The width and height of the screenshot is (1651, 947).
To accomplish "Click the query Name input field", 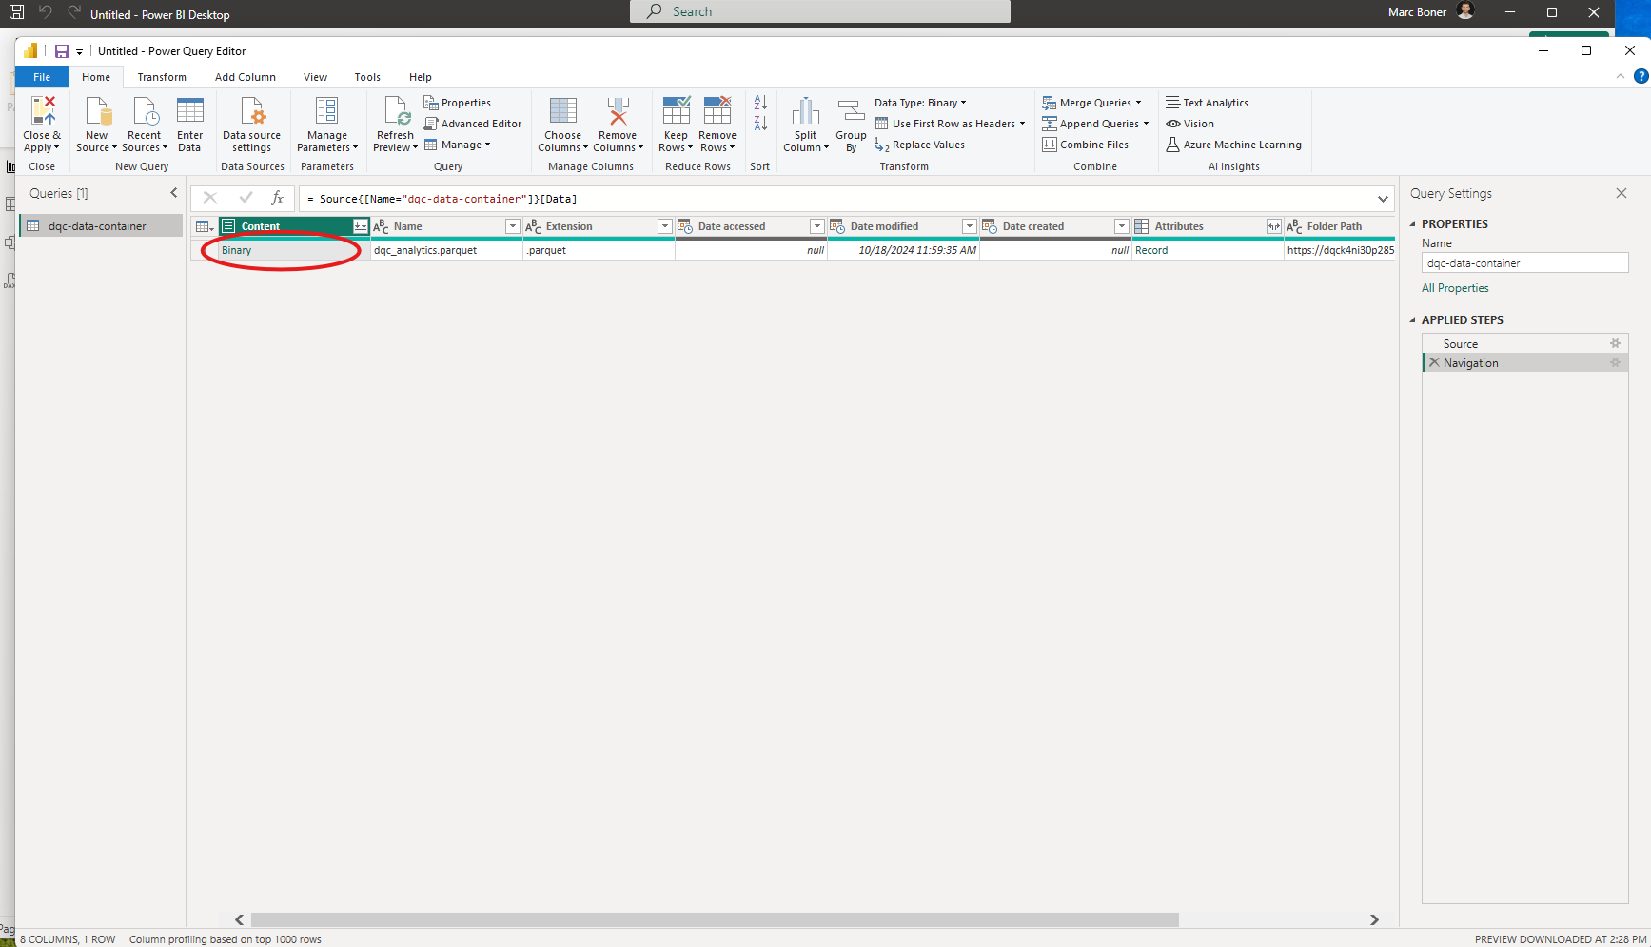I will tap(1524, 263).
